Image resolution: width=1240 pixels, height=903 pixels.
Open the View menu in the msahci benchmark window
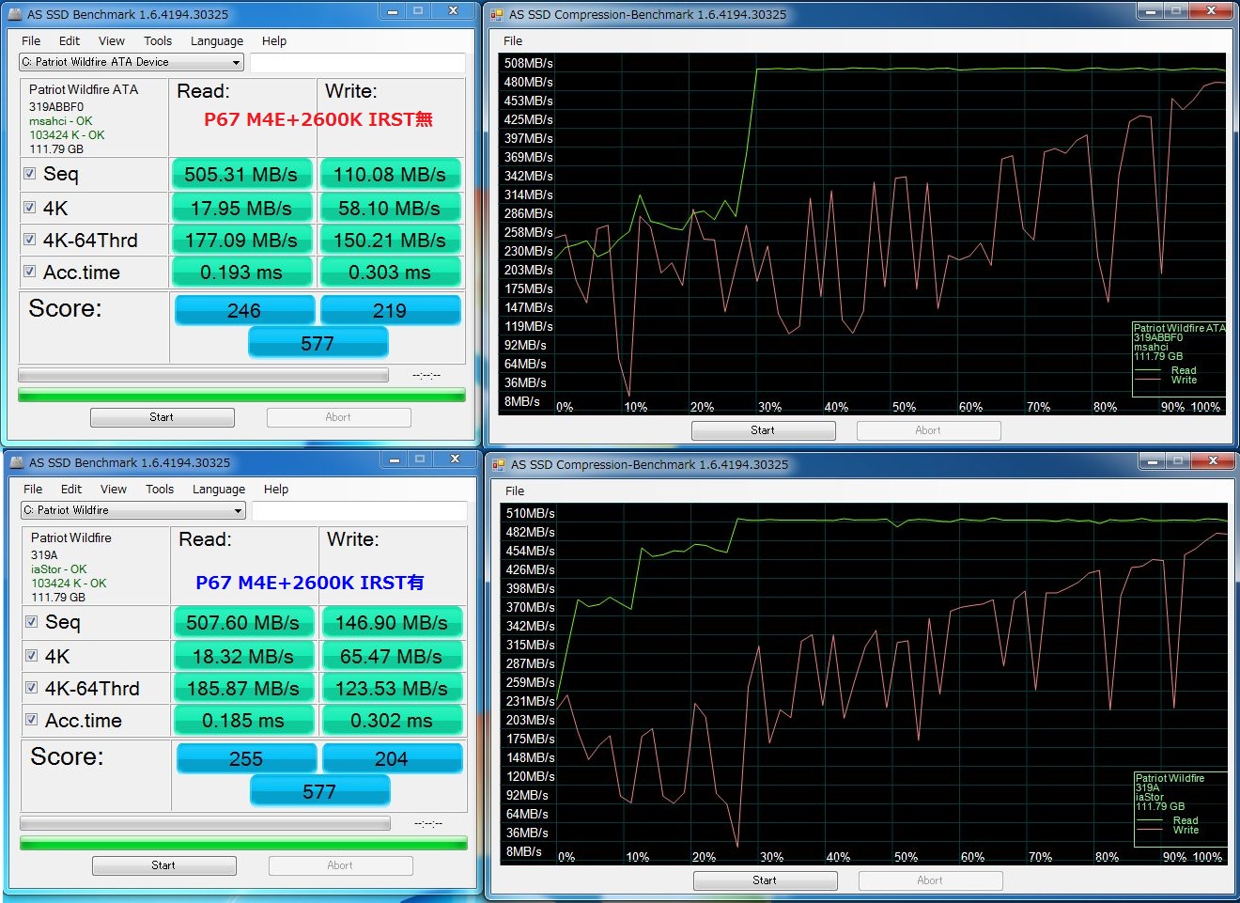(x=112, y=41)
